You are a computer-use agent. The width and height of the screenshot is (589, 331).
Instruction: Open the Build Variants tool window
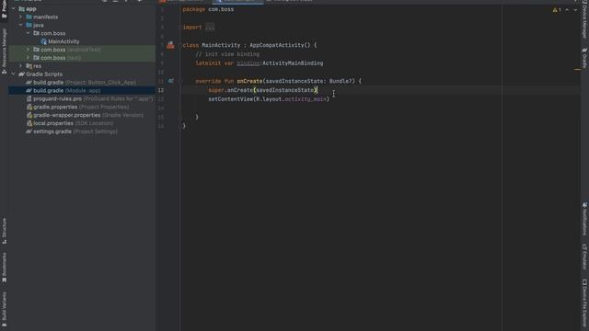[4, 310]
